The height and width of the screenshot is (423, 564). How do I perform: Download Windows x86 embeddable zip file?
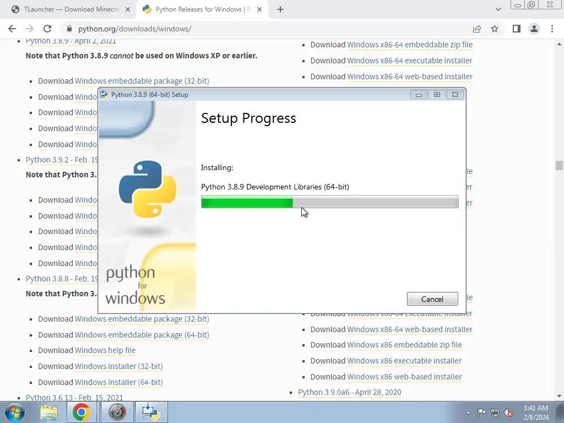click(x=404, y=345)
